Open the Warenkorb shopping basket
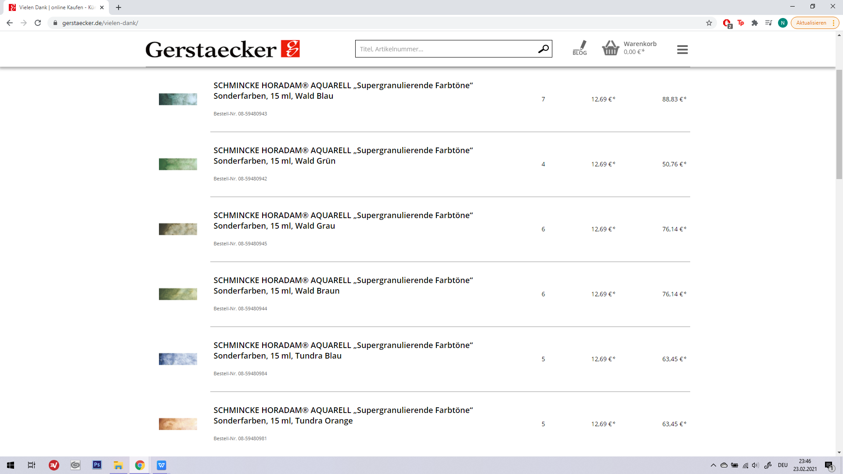The width and height of the screenshot is (843, 474). click(611, 48)
